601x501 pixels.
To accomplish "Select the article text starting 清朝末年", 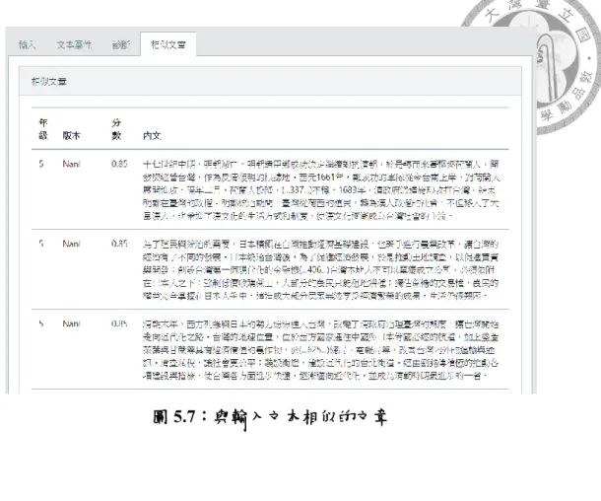I will tap(321, 349).
